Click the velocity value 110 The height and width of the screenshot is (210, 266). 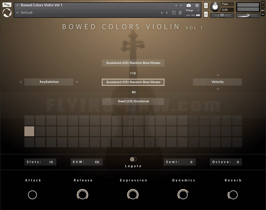(x=133, y=73)
